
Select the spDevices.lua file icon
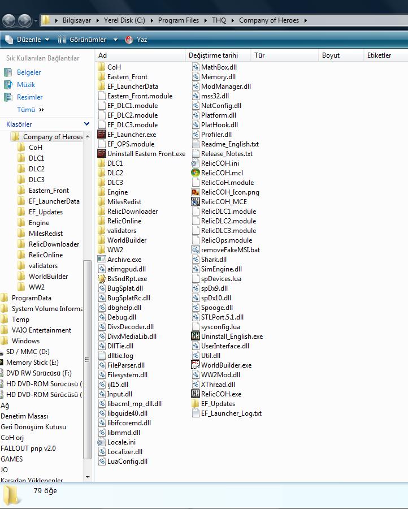[196, 278]
